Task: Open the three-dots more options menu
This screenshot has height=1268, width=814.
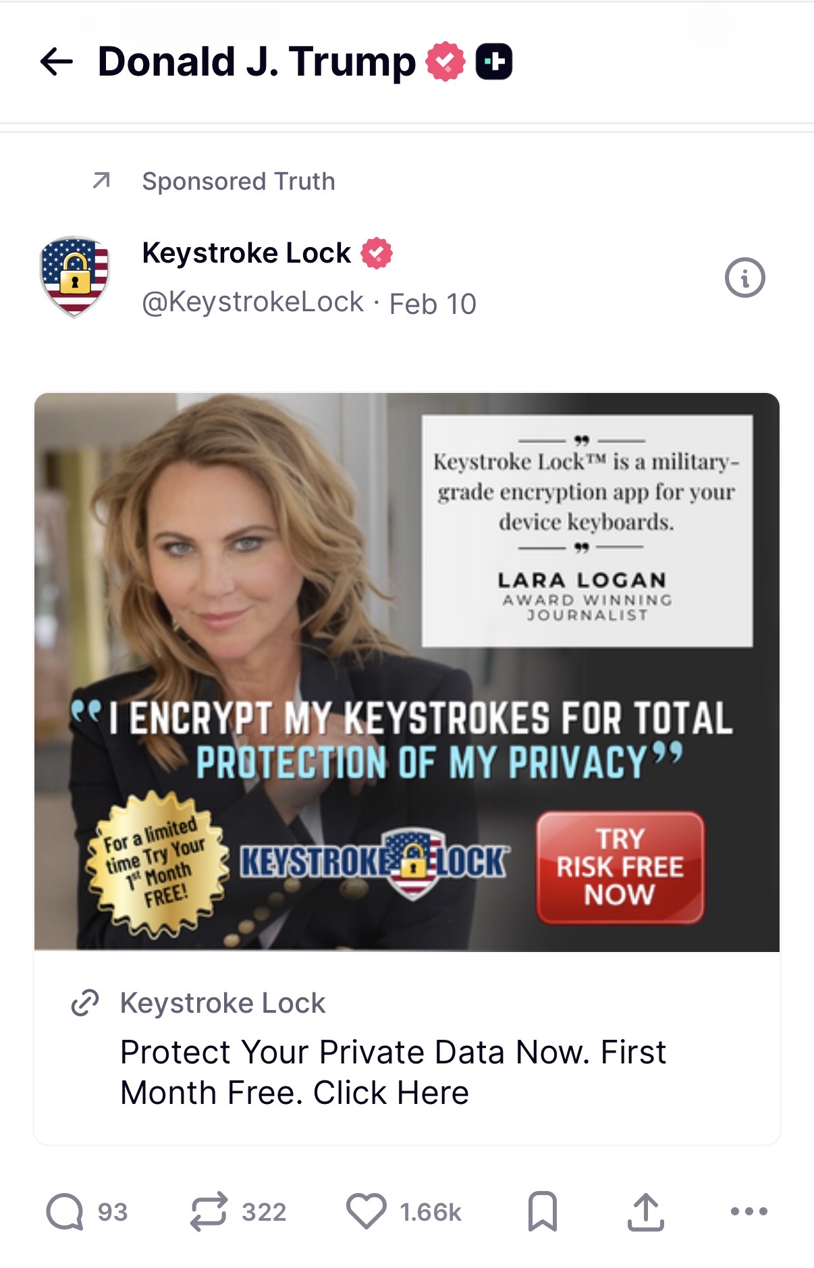Action: pos(749,1211)
